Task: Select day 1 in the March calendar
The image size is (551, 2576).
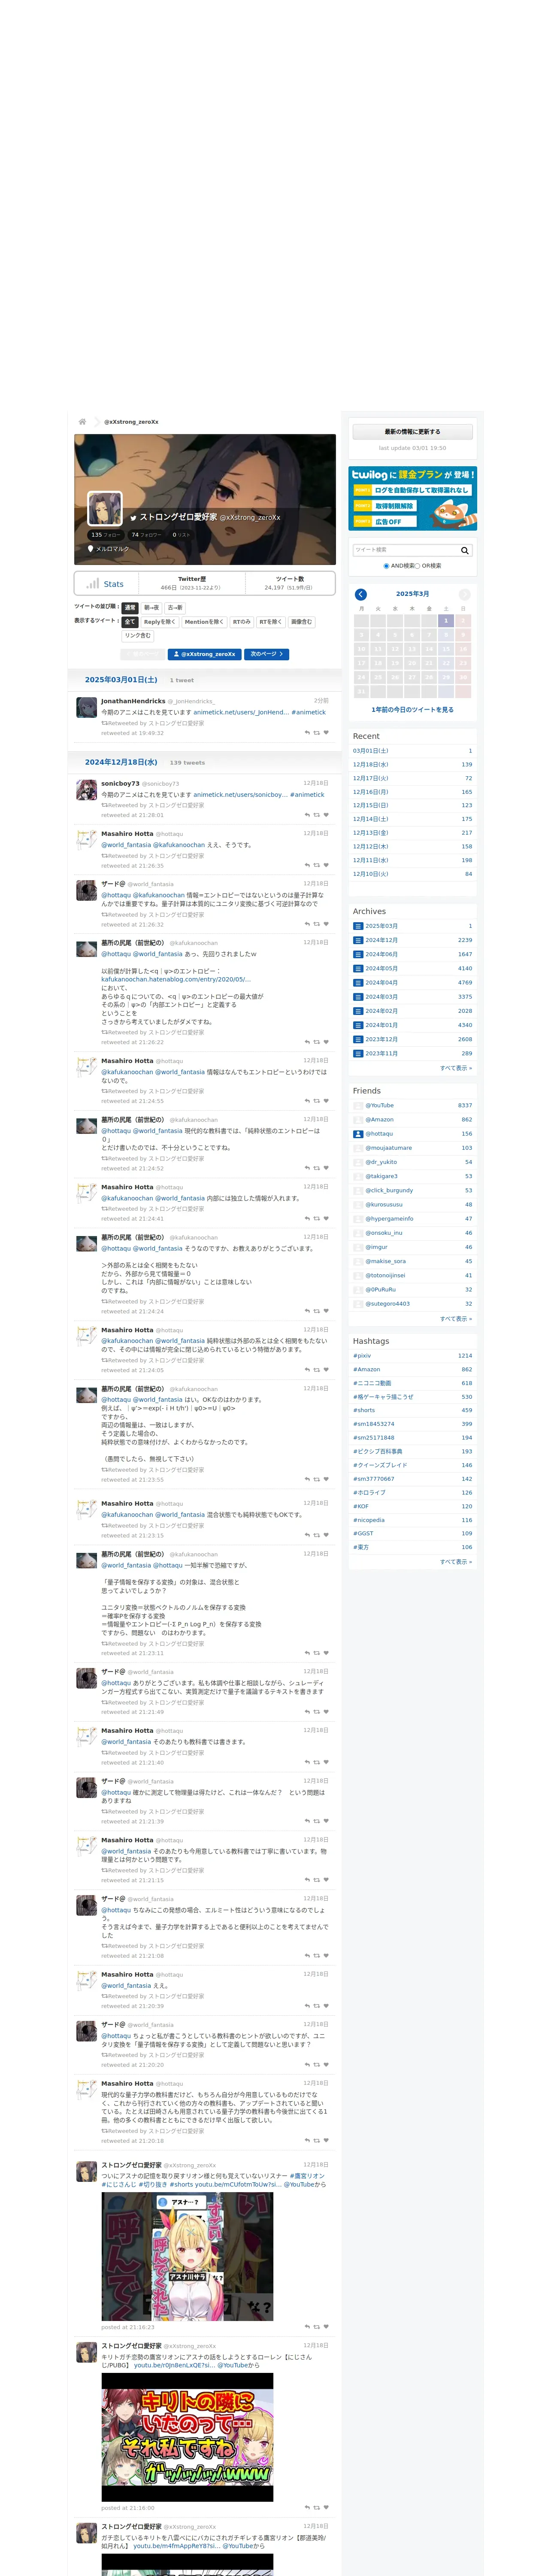Action: (446, 621)
